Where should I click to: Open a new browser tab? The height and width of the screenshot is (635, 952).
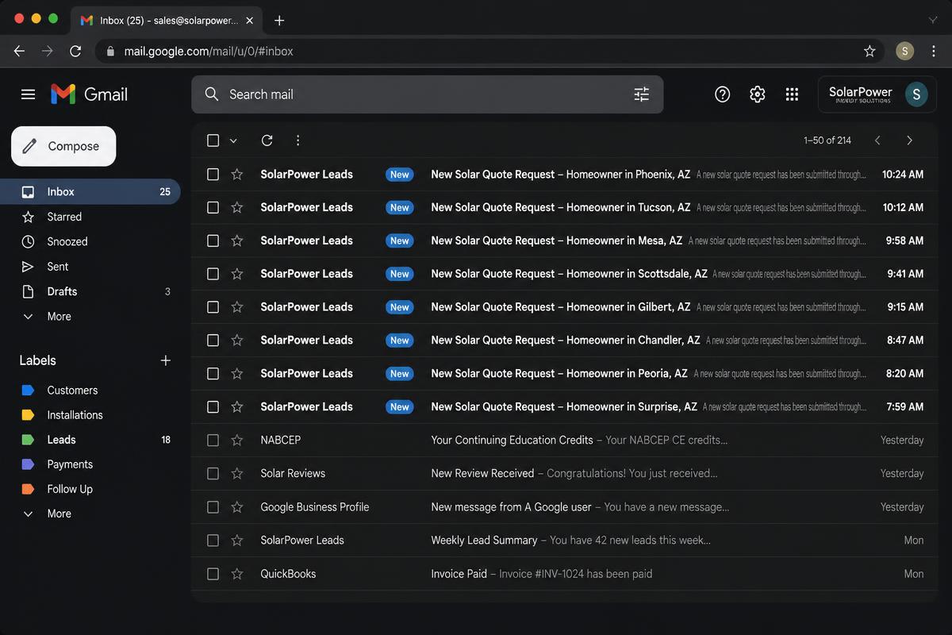click(x=279, y=20)
